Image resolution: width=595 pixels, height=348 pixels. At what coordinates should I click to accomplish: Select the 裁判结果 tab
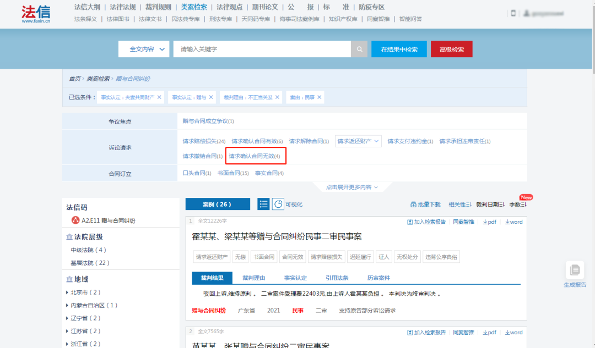click(212, 278)
